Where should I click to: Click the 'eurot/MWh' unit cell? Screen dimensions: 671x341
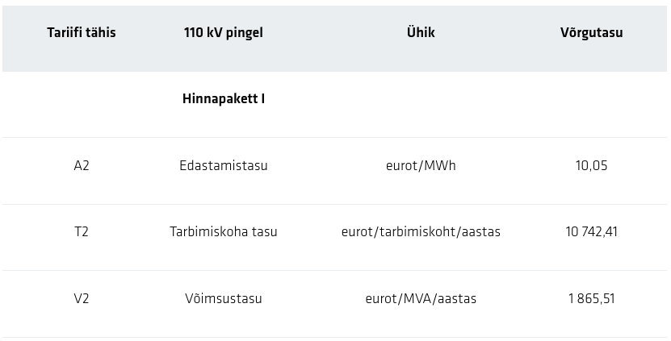[421, 165]
